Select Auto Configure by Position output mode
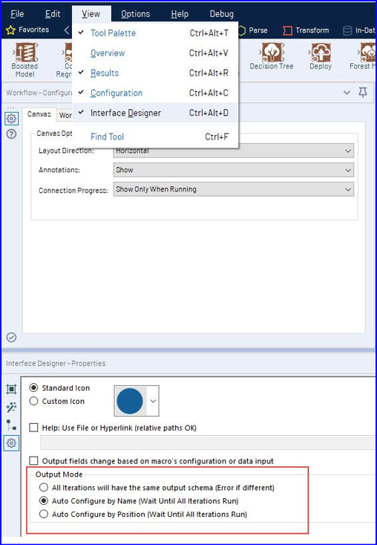Viewport: 377px width, 545px height. point(44,514)
